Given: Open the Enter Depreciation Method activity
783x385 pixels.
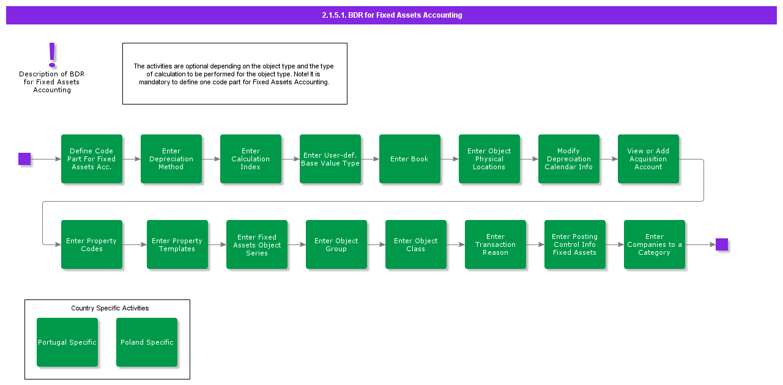Looking at the screenshot, I should coord(171,159).
